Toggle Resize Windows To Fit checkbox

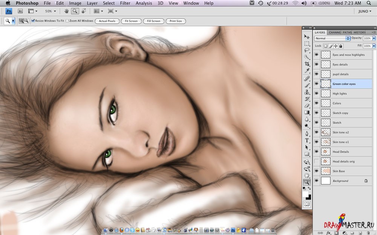coord(33,21)
